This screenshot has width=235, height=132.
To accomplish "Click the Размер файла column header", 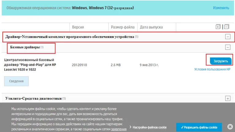I will point(123,27).
